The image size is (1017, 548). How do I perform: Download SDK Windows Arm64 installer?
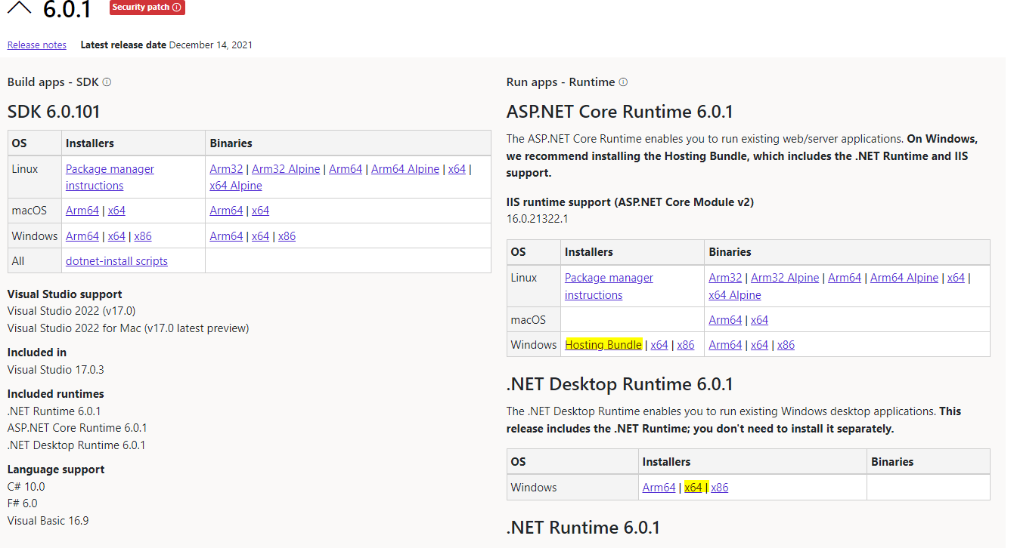click(82, 236)
